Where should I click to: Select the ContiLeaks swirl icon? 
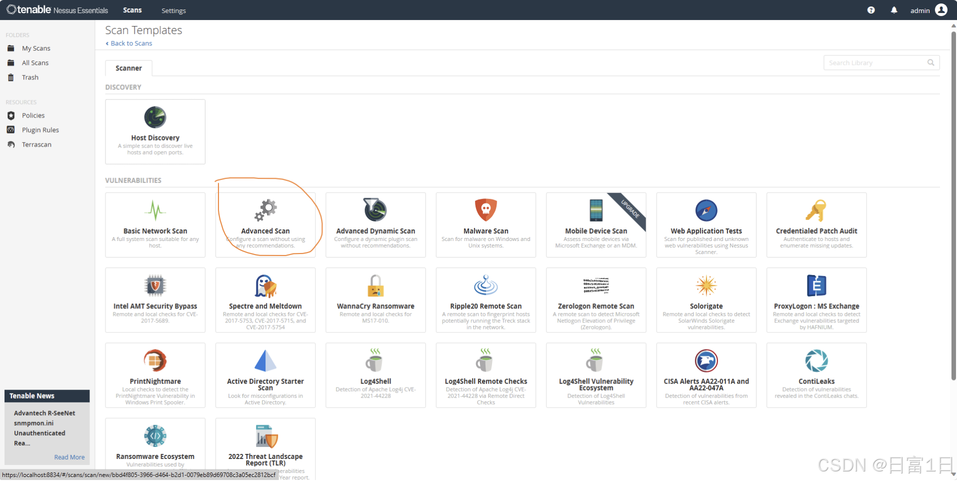tap(816, 360)
